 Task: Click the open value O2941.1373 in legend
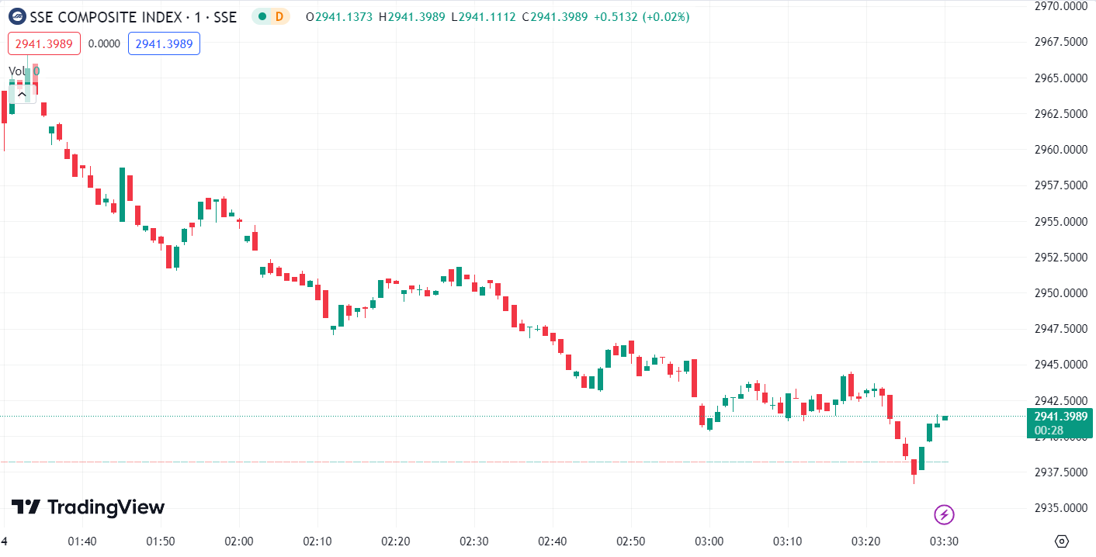click(341, 16)
